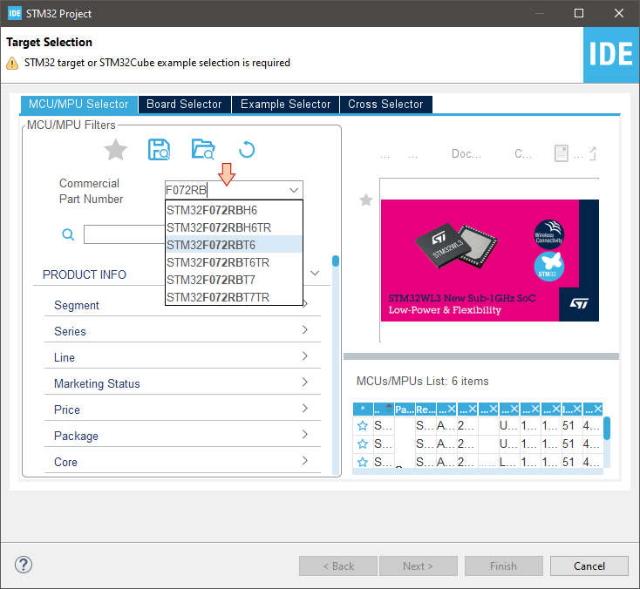Pick STM32F072RBT7 from the part list
Image resolution: width=640 pixels, height=589 pixels.
(234, 280)
